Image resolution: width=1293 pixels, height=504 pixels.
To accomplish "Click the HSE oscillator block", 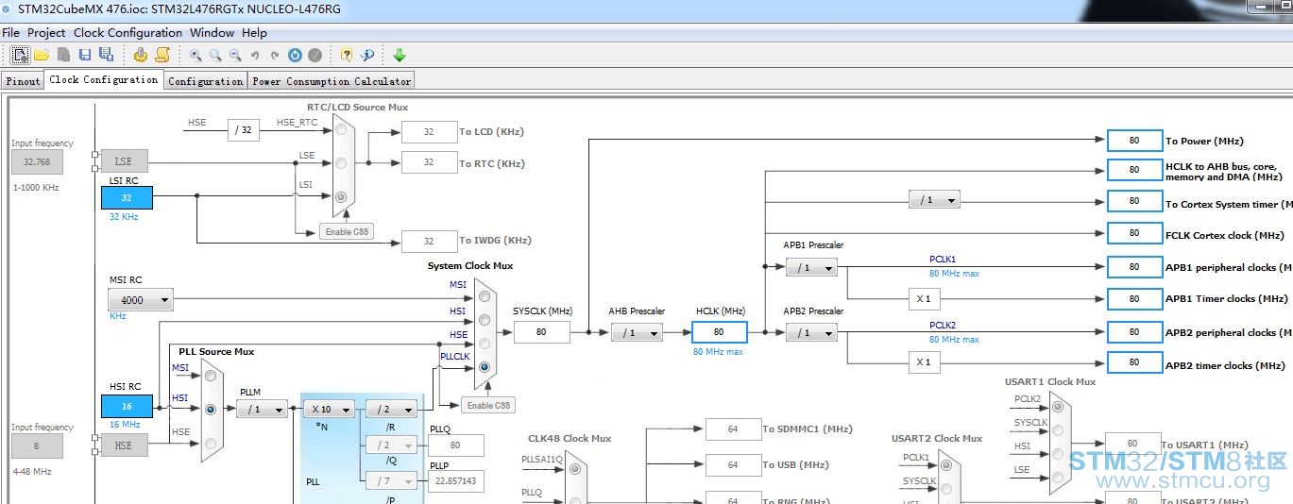I will pos(124,445).
